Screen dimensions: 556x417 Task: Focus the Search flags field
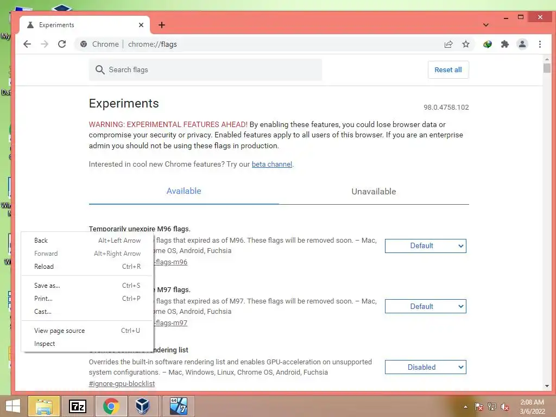(x=205, y=69)
